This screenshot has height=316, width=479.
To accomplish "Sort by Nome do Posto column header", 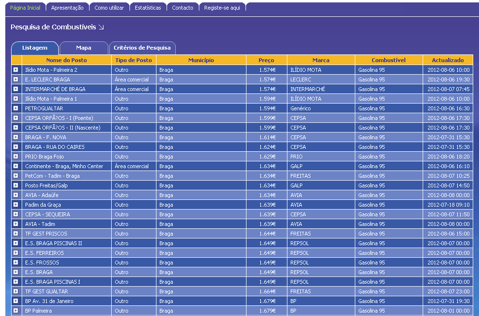I will (x=66, y=60).
